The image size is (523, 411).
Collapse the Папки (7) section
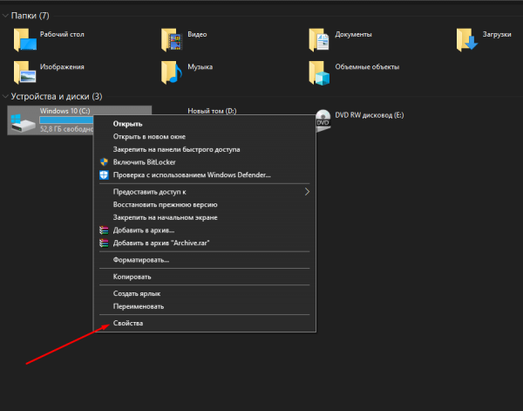(x=5, y=16)
